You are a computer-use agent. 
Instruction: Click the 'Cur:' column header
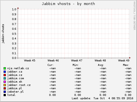point(50,65)
